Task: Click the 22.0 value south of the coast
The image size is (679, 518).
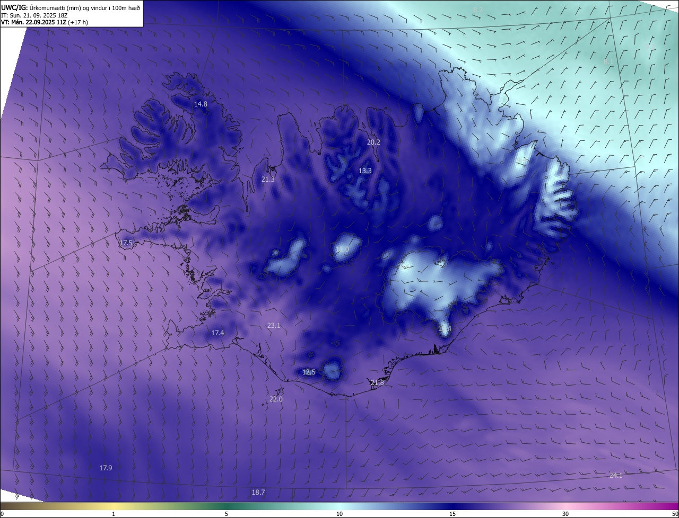Action: tap(276, 399)
